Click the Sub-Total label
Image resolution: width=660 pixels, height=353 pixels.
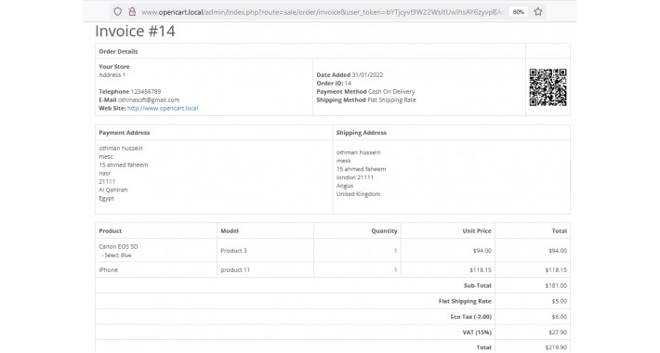477,285
